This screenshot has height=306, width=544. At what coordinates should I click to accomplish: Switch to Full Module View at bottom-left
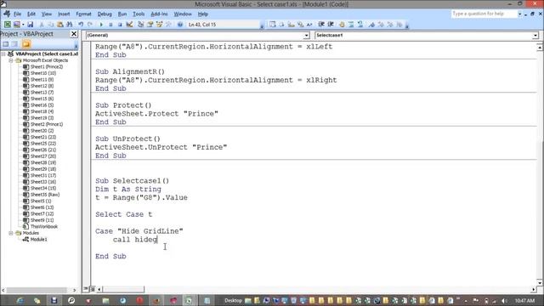[x=93, y=289]
